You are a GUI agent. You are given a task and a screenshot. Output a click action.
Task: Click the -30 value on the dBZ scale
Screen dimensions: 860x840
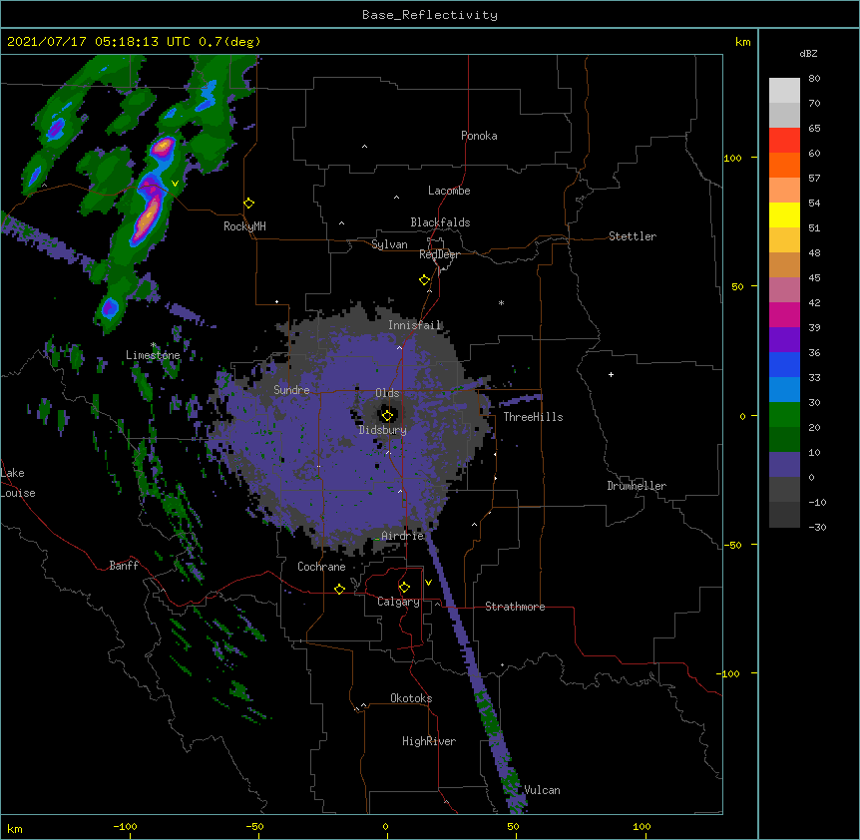coord(817,527)
